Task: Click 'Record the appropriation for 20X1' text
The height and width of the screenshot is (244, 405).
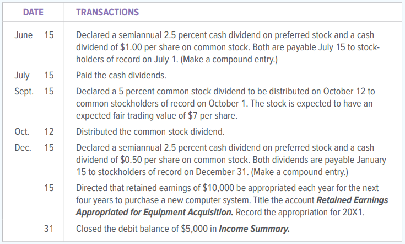Action: [x=300, y=213]
